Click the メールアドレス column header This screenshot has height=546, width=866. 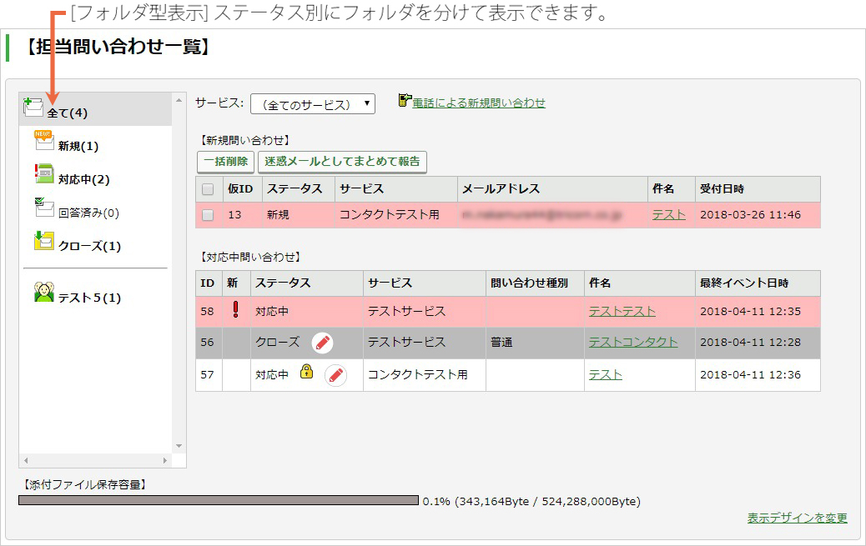(x=552, y=189)
